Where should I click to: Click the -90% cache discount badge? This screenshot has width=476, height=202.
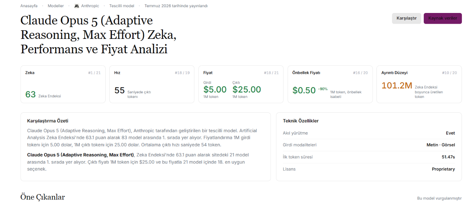tap(323, 89)
